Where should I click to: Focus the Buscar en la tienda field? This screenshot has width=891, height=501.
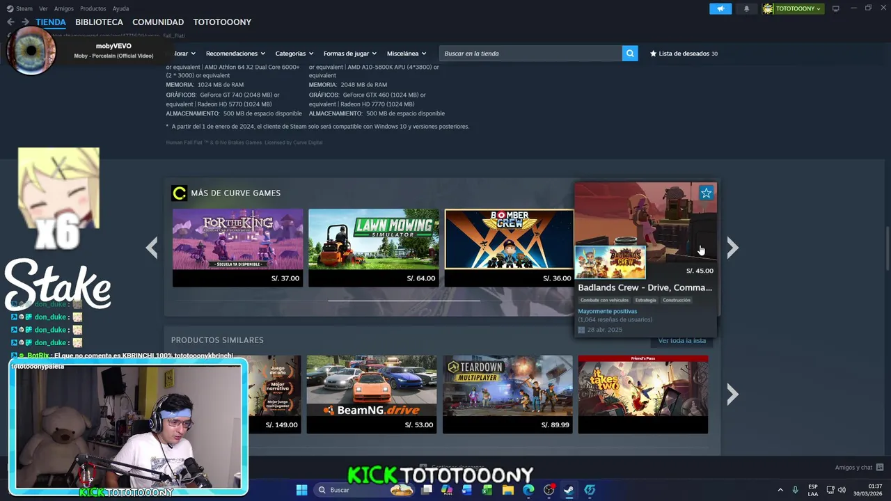click(531, 54)
